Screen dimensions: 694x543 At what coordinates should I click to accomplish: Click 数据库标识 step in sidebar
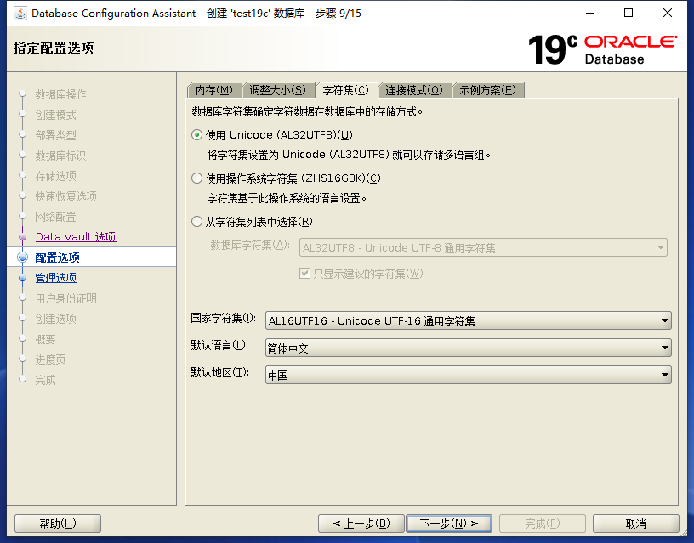click(x=60, y=156)
